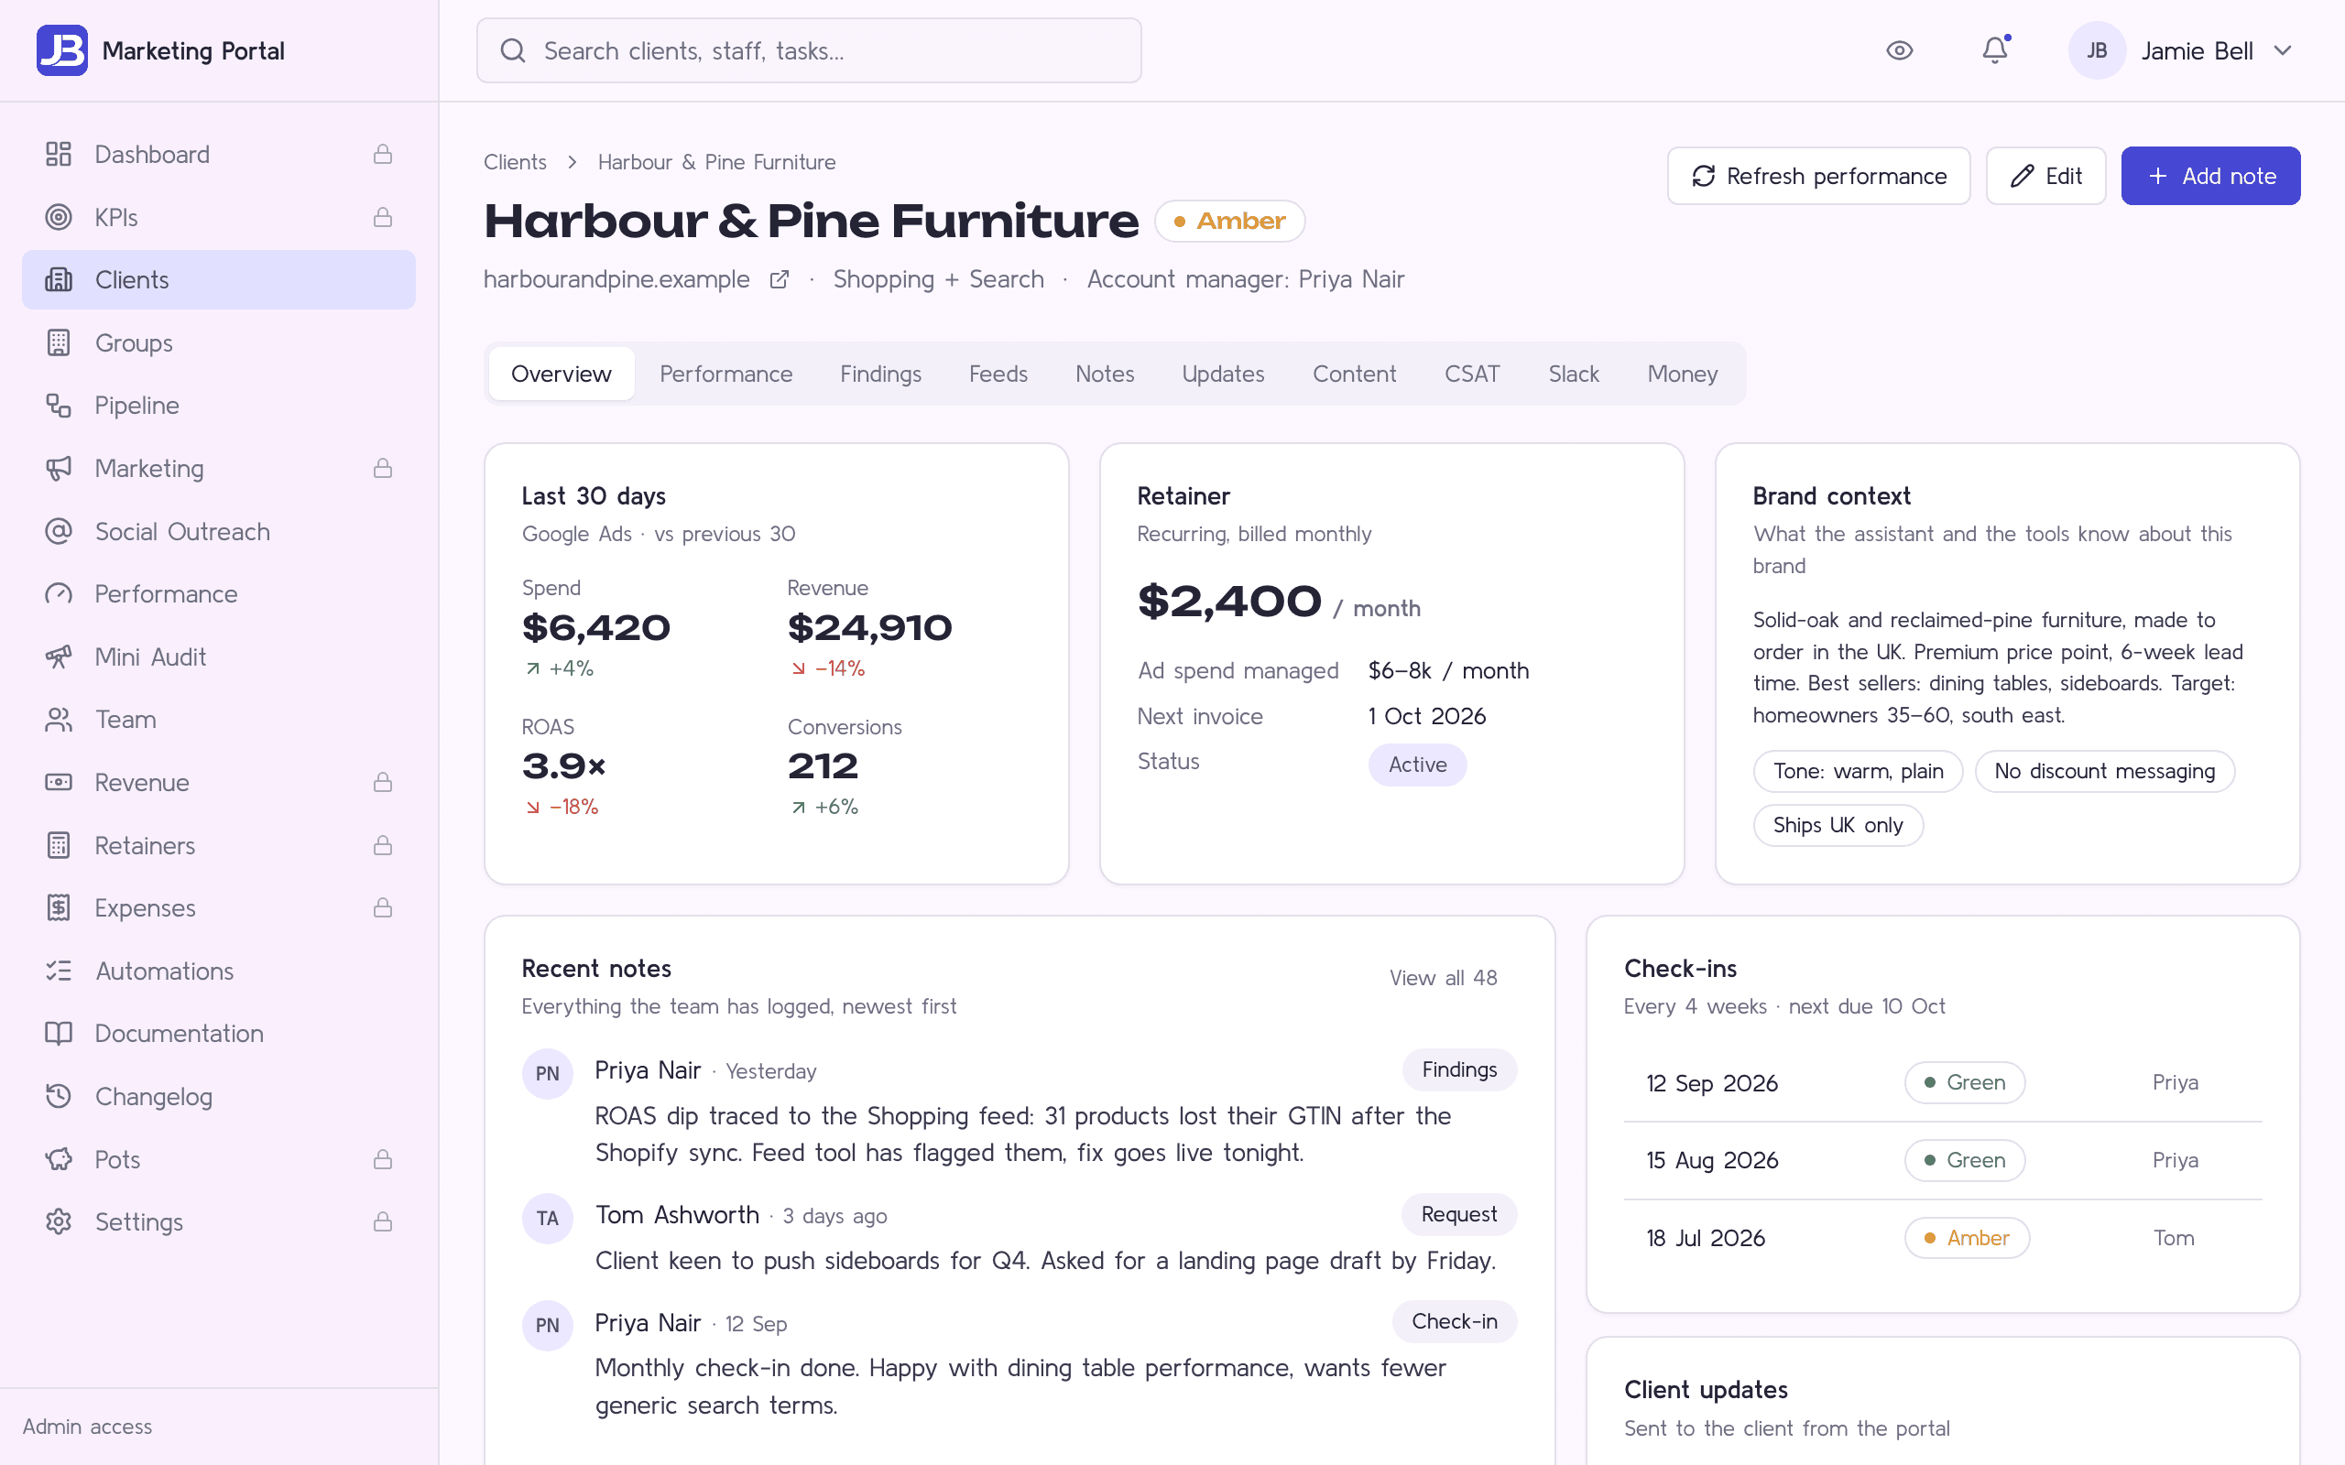Select the 12 Sep 2026 check-in row

click(x=1943, y=1082)
